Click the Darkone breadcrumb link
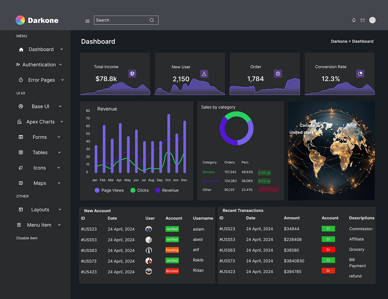The height and width of the screenshot is (299, 388). (x=339, y=41)
